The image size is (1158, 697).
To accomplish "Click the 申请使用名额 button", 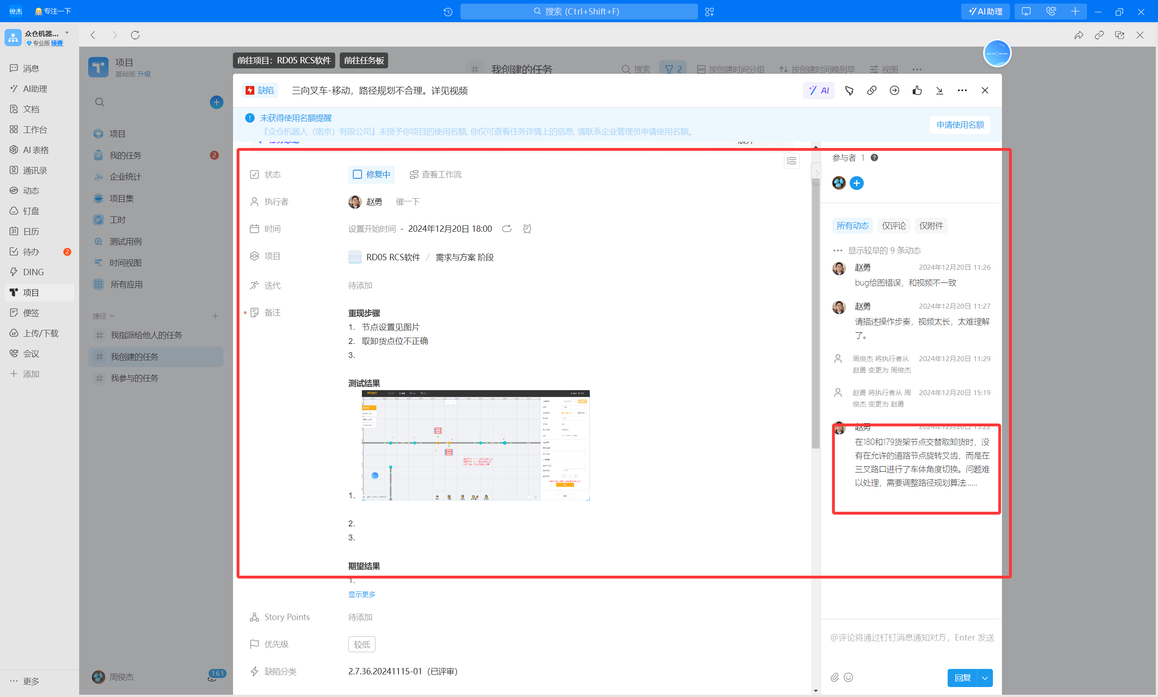I will (x=960, y=125).
